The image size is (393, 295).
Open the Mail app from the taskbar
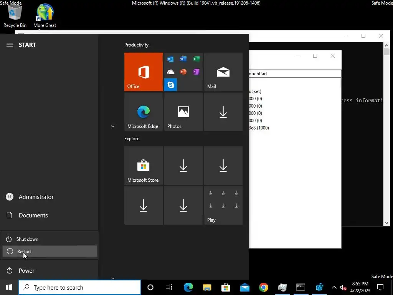(244, 287)
